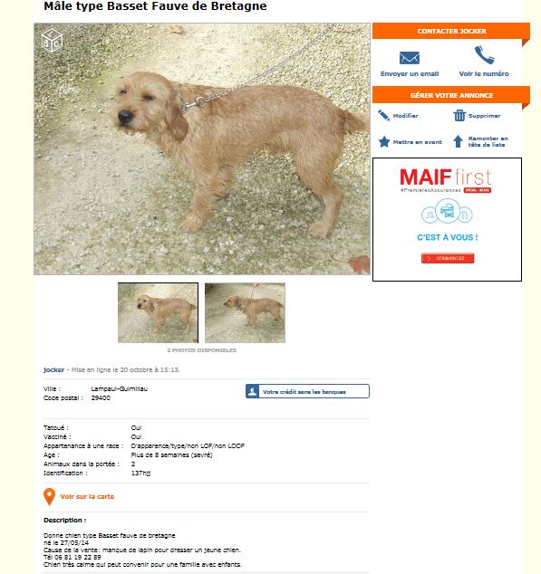Image resolution: width=541 pixels, height=574 pixels.
Task: Click the red COMMENCEZ button in MAIF ad
Action: pos(448,258)
